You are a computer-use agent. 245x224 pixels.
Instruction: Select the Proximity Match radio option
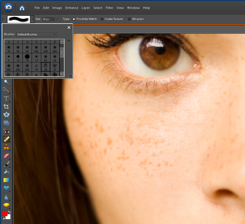74,19
